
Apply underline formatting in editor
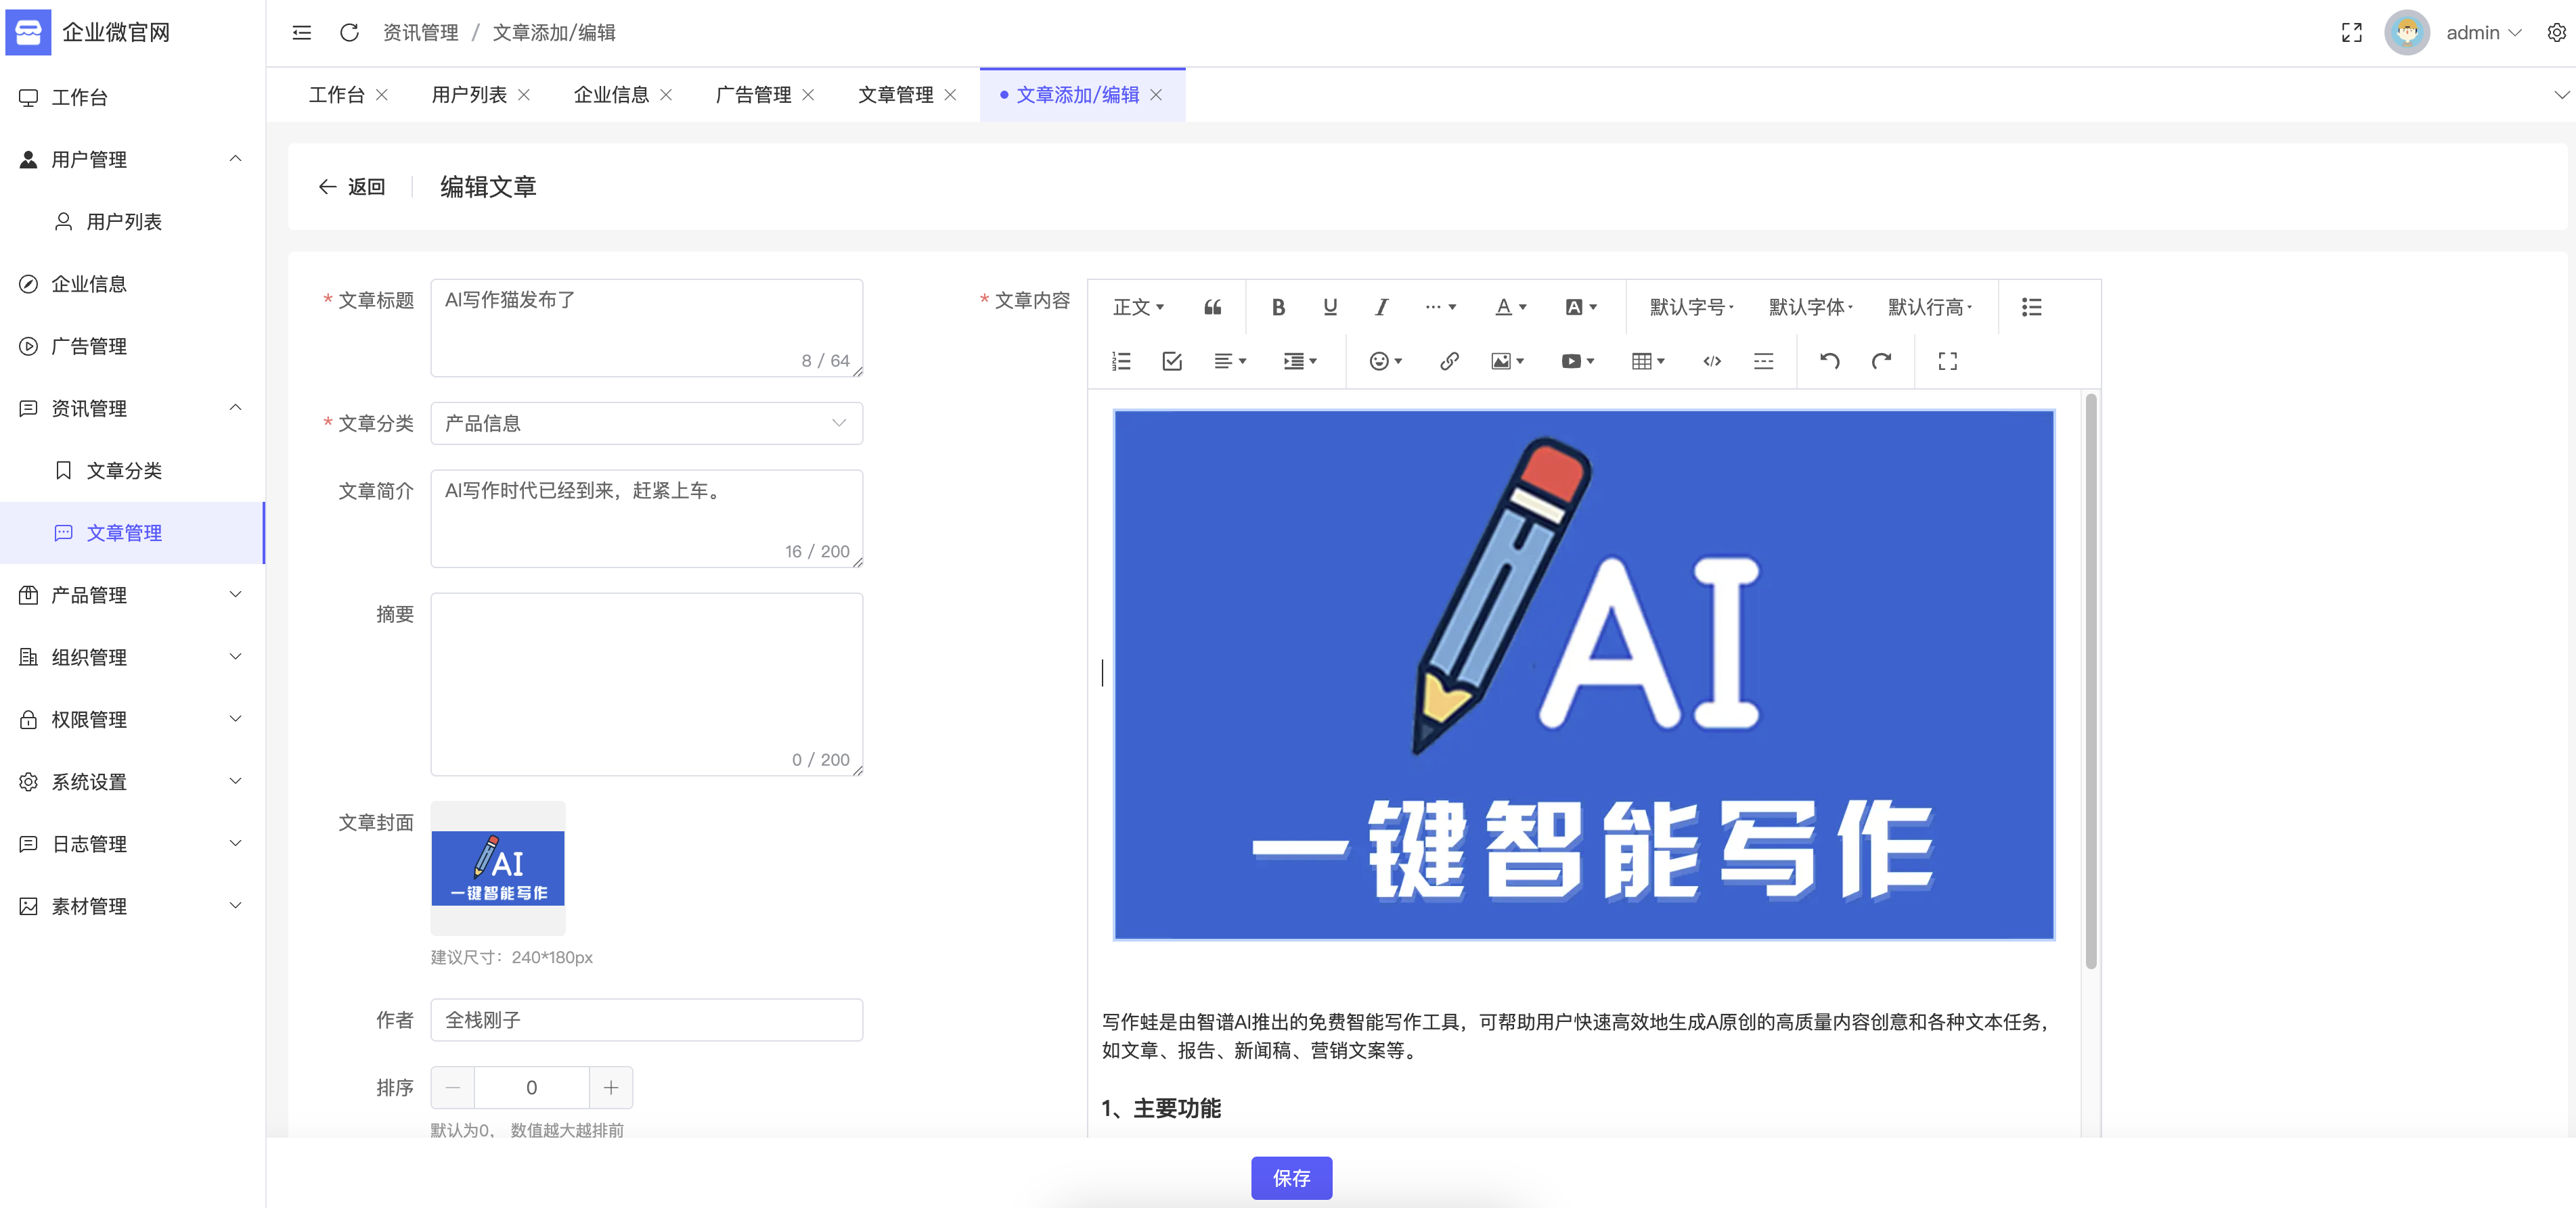1329,308
